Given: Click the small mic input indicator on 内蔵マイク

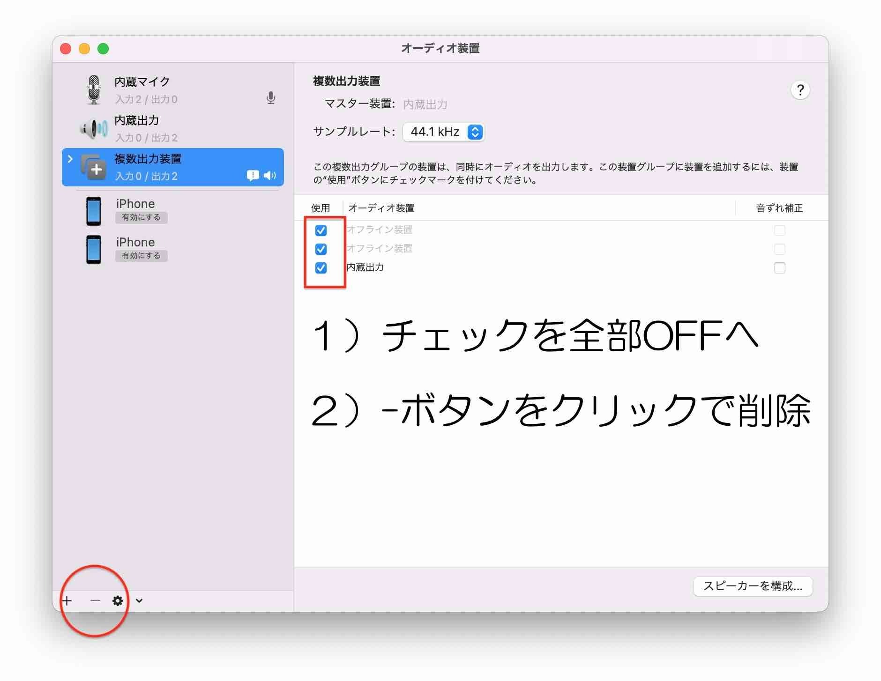Looking at the screenshot, I should [x=270, y=98].
